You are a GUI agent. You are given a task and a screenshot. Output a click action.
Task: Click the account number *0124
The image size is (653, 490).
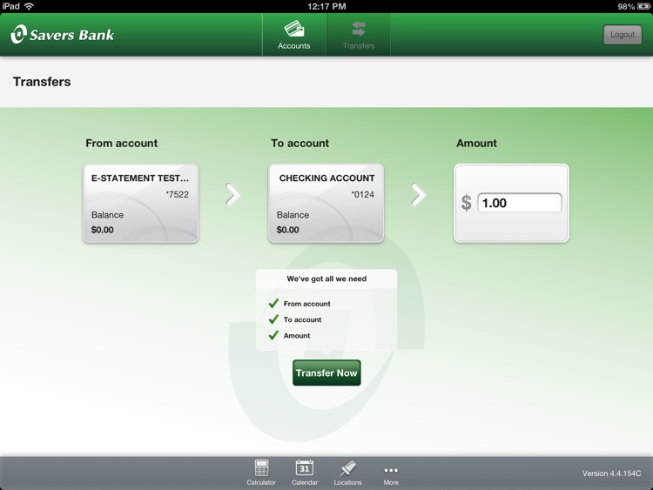[363, 194]
